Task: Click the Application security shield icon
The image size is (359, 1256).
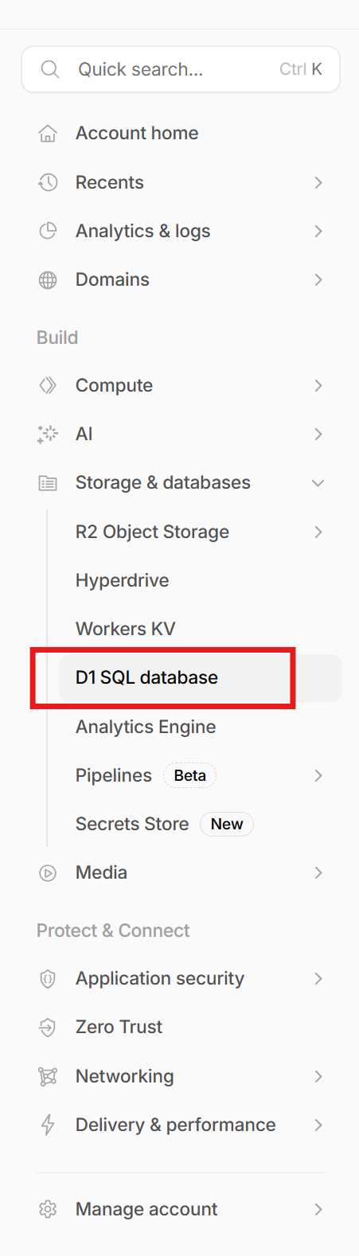Action: pyautogui.click(x=48, y=979)
